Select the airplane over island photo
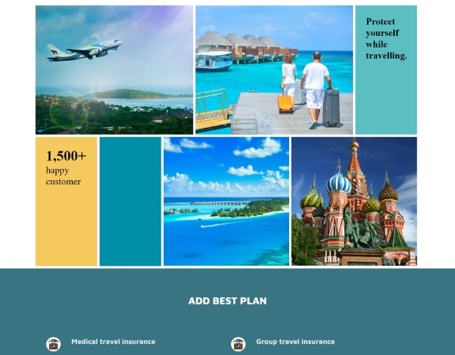455x355 pixels. pyautogui.click(x=114, y=70)
